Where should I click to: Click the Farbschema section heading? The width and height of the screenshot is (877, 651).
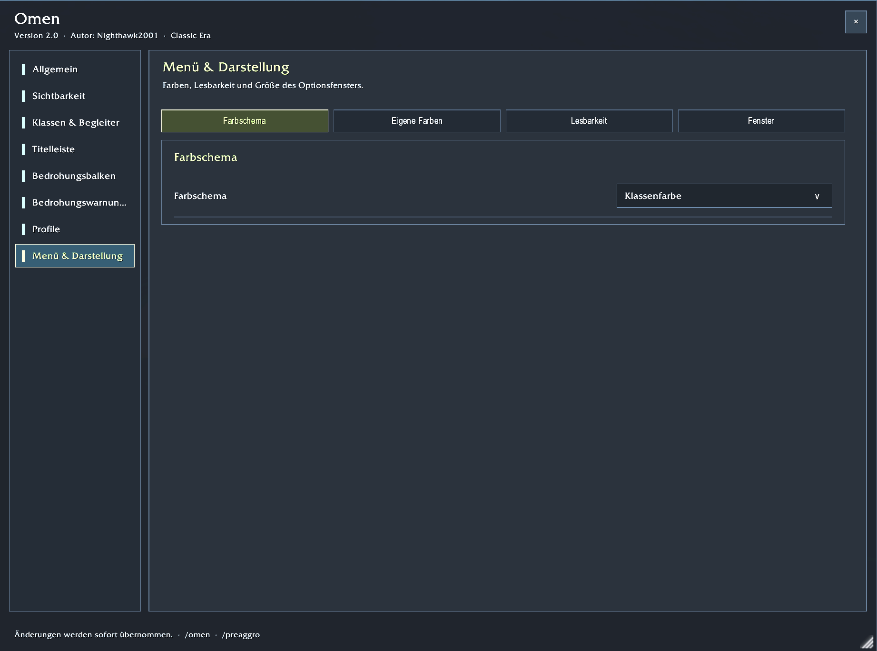pyautogui.click(x=206, y=158)
